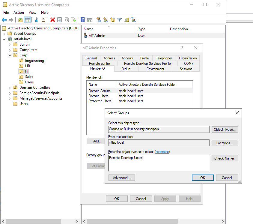Screen dimensions: 253x224
Task: Cancel the Select Groups dialog
Action: (227, 178)
